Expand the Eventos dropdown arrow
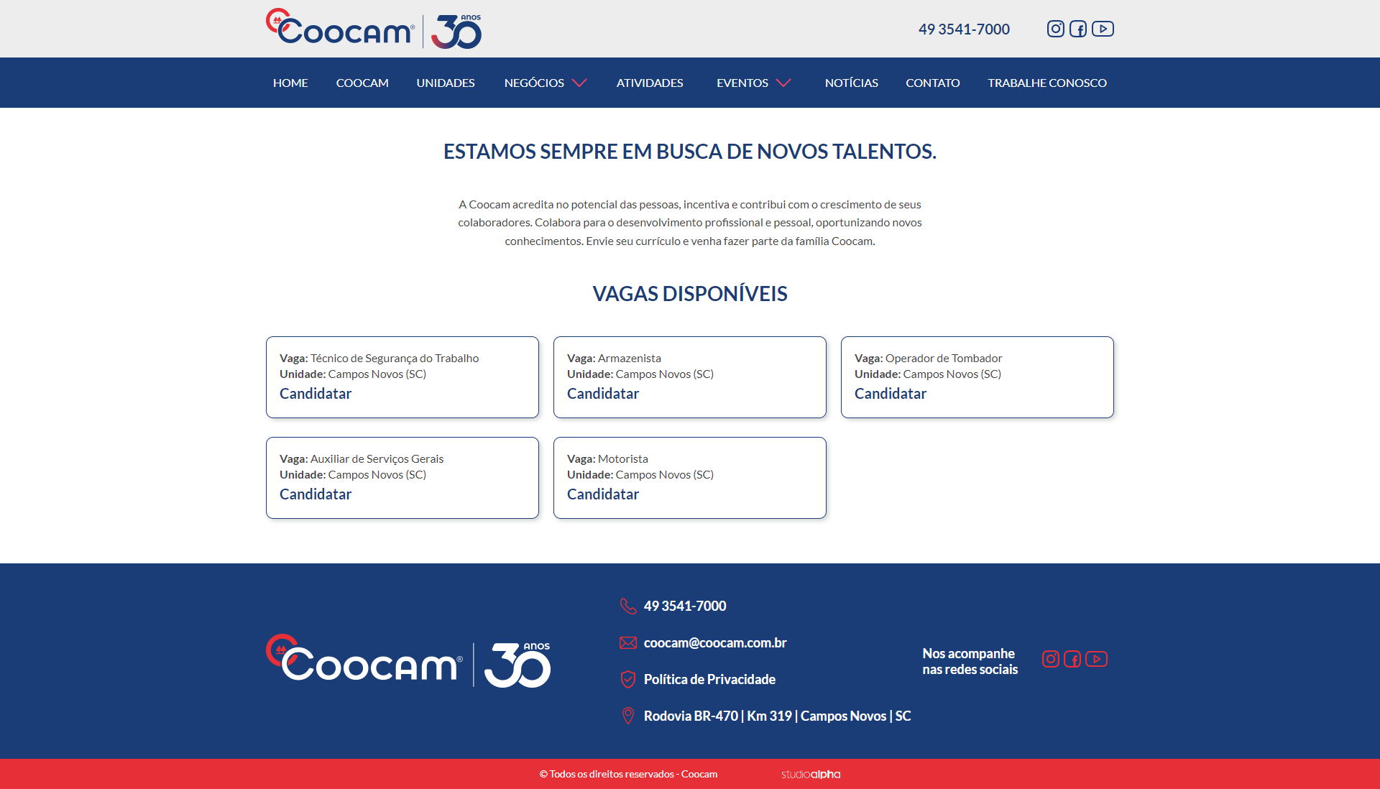This screenshot has height=789, width=1380. 783,83
